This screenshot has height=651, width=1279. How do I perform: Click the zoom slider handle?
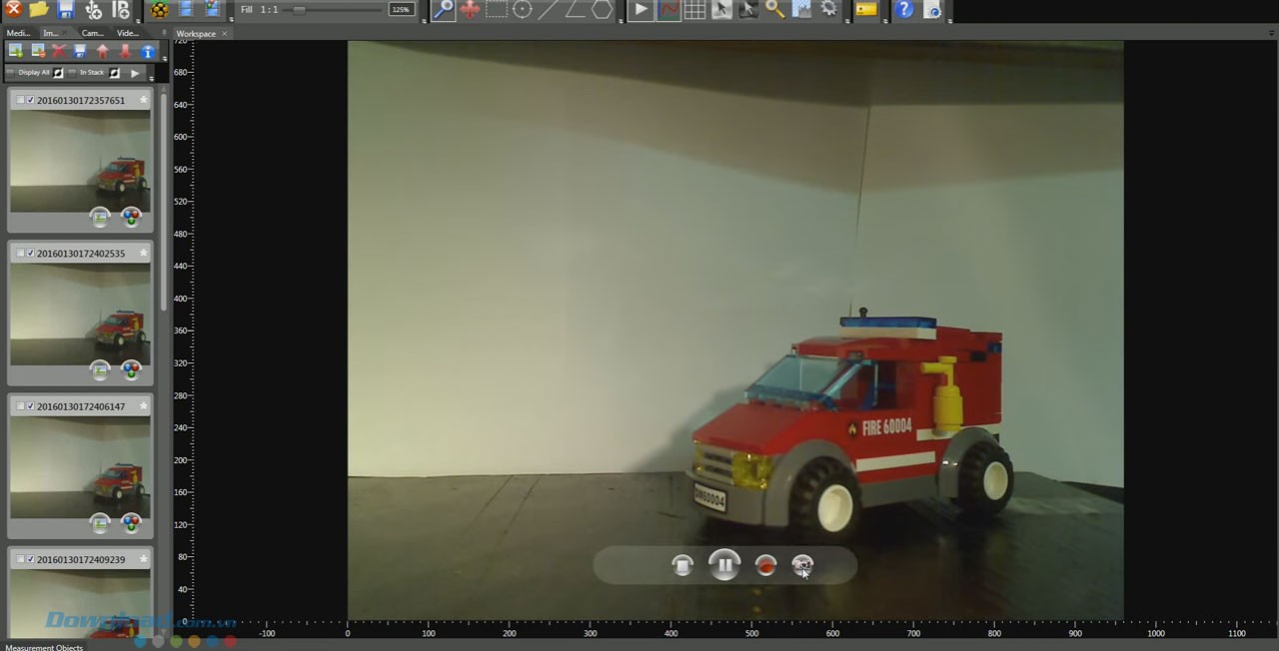(x=299, y=9)
